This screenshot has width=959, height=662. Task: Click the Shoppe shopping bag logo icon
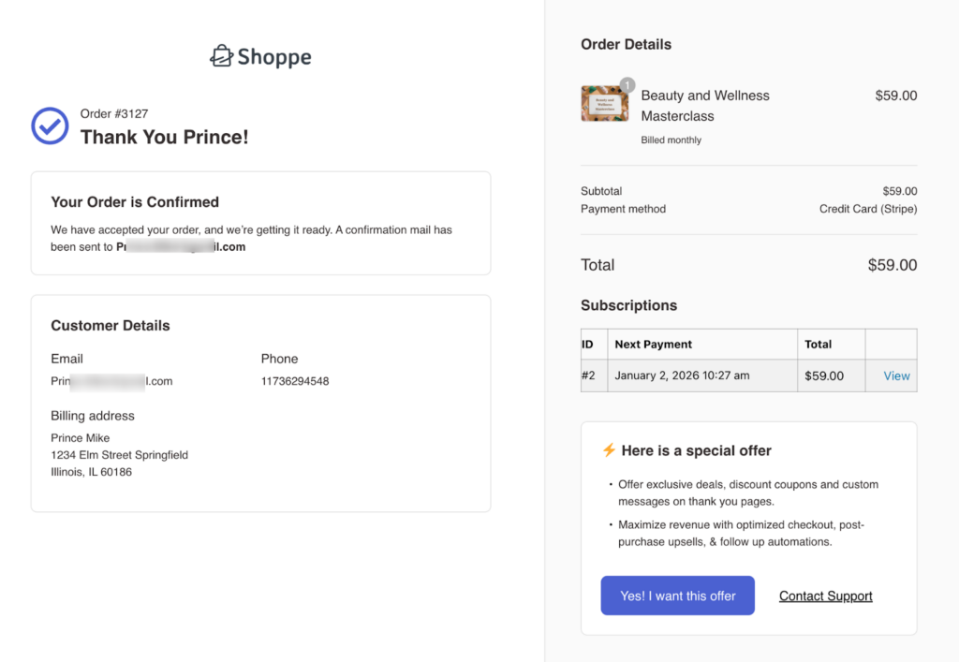click(221, 56)
